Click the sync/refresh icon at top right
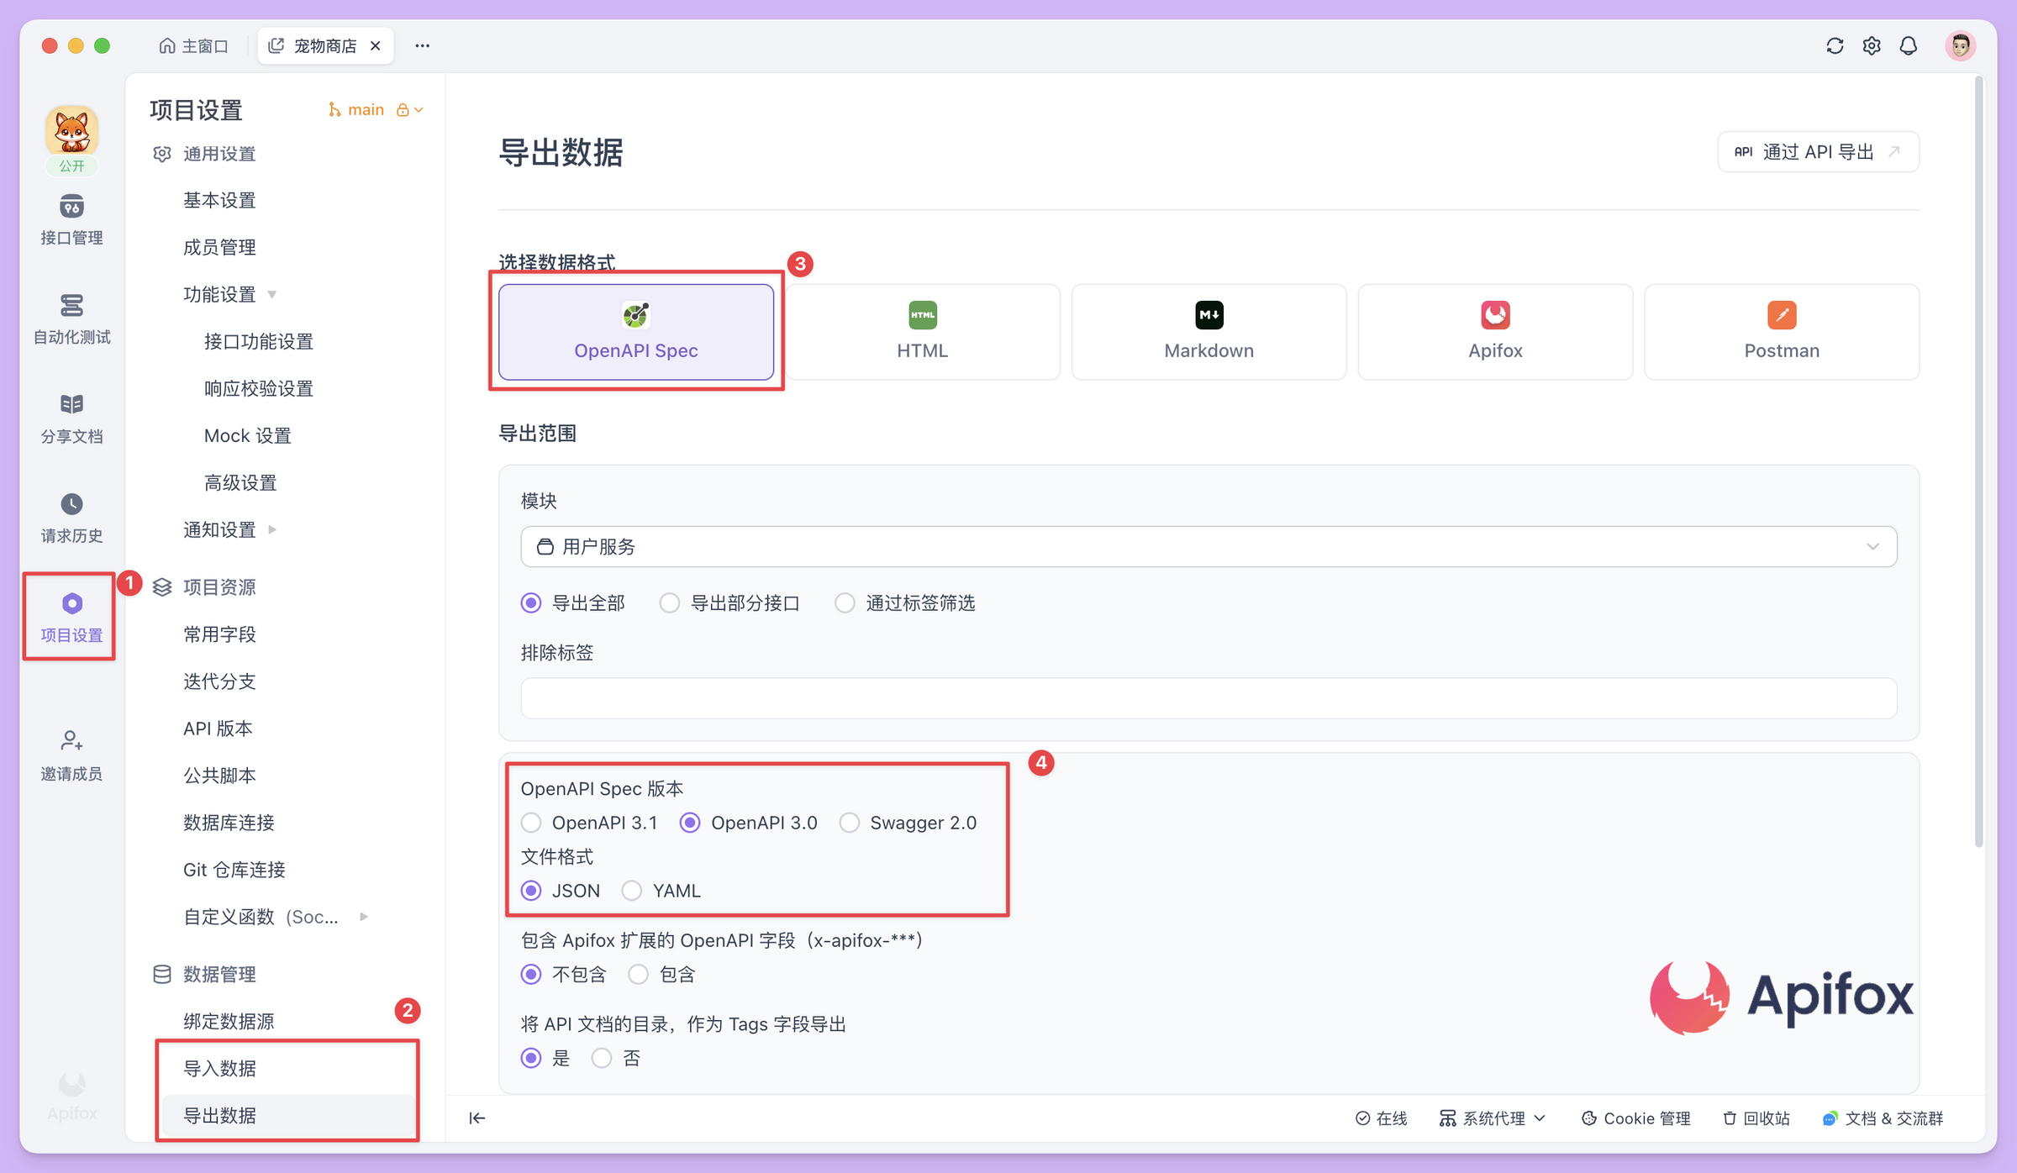 click(x=1835, y=45)
